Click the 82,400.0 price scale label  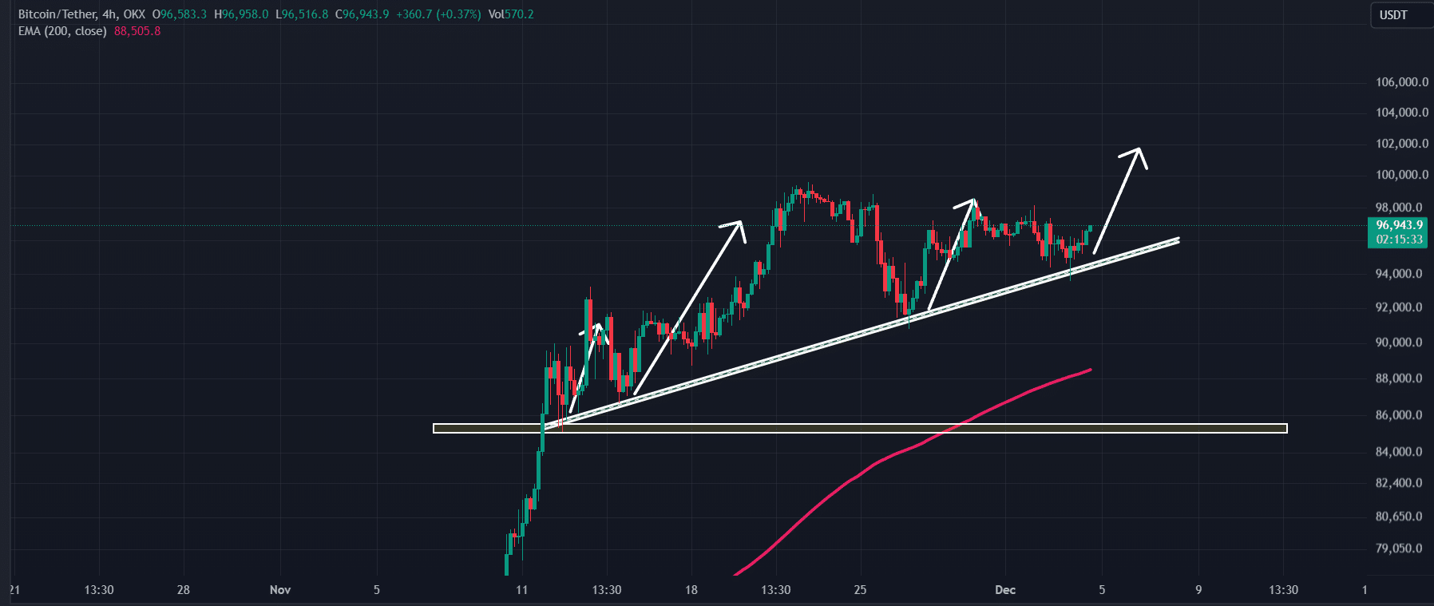tap(1399, 483)
